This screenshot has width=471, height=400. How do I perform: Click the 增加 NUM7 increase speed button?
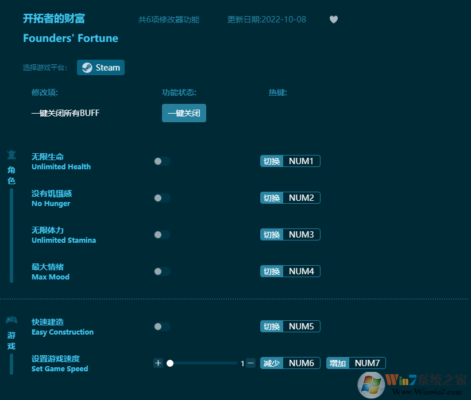[x=356, y=363]
